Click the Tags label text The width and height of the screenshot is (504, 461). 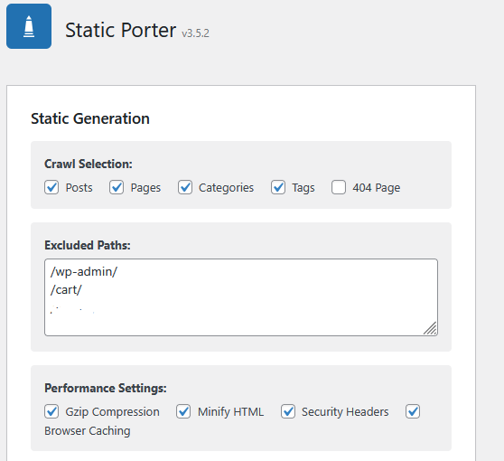coord(303,187)
